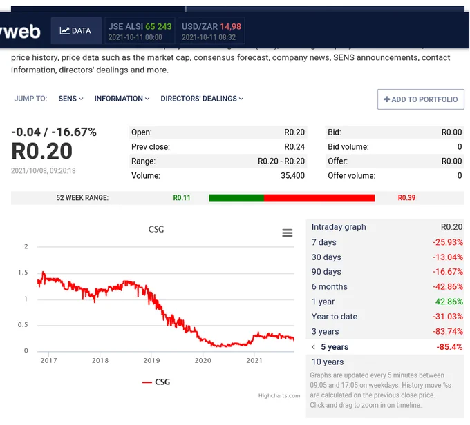The width and height of the screenshot is (470, 425).
Task: Click the 2021 label on chart axis
Action: point(254,361)
